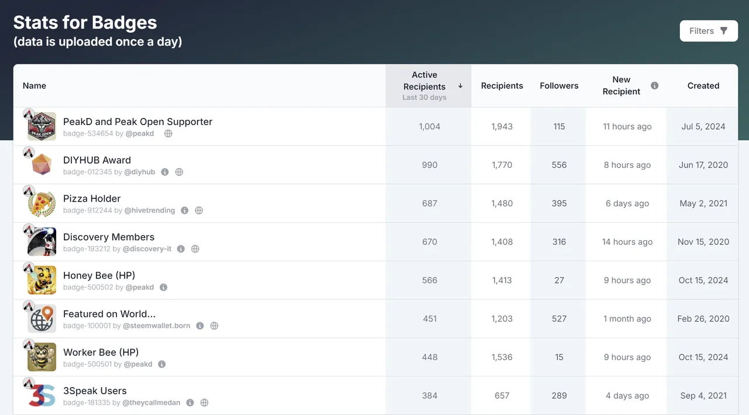Click info icon in Worker Bee (HP) row
Image resolution: width=749 pixels, height=415 pixels.
tap(162, 364)
